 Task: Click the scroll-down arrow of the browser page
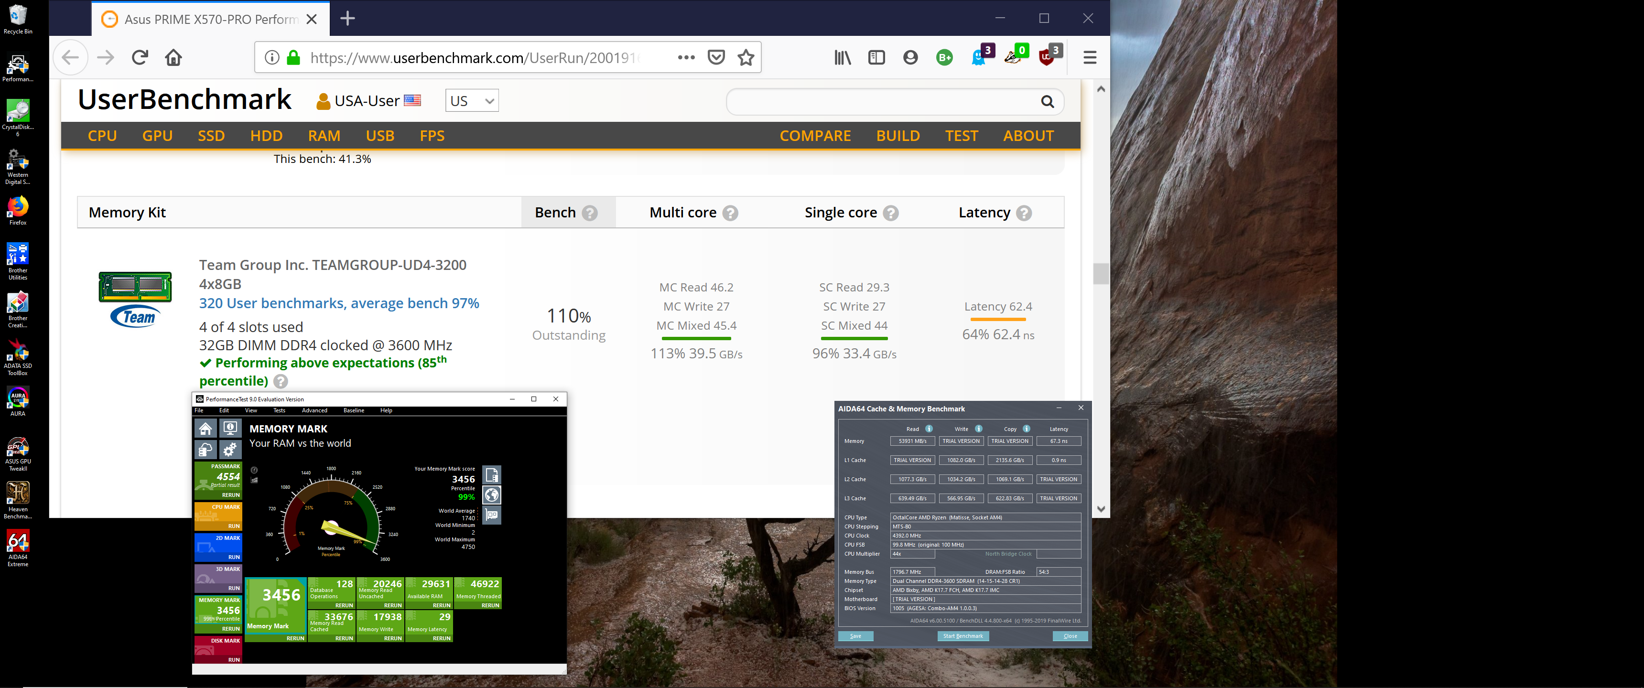pos(1100,509)
